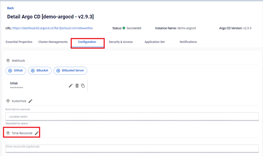Delete the Gitlab webhook entry

tap(77, 85)
